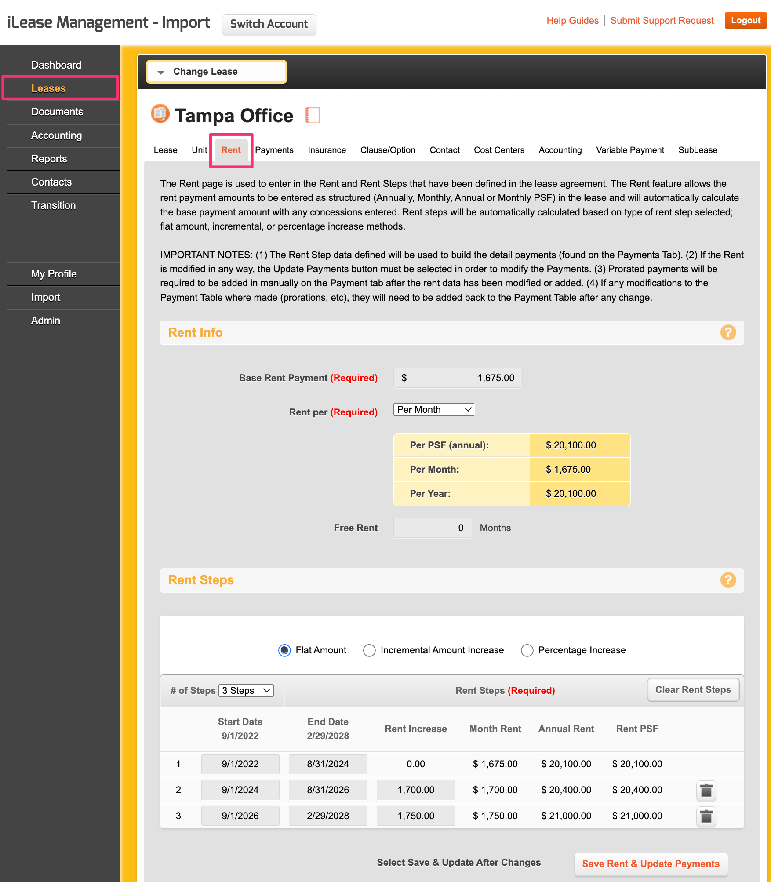The width and height of the screenshot is (771, 882).
Task: Edit step 2 end date 8/31/2026
Action: coord(328,790)
